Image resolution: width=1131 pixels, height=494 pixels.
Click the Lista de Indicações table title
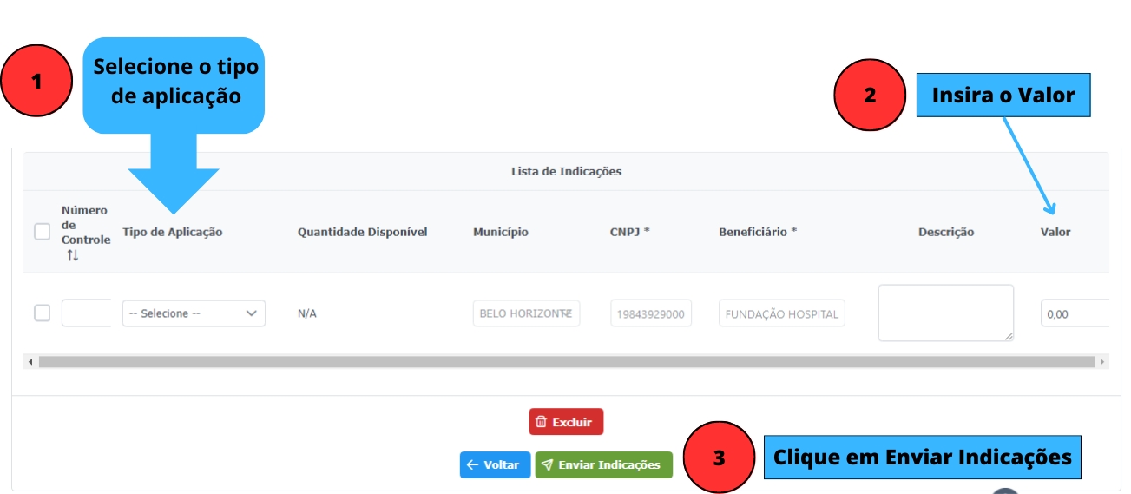click(x=566, y=171)
